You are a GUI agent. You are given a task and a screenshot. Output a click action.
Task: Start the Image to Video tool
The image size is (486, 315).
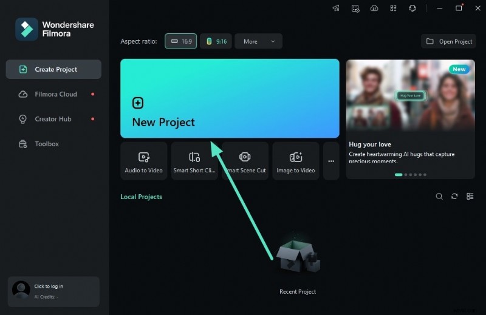click(x=296, y=161)
